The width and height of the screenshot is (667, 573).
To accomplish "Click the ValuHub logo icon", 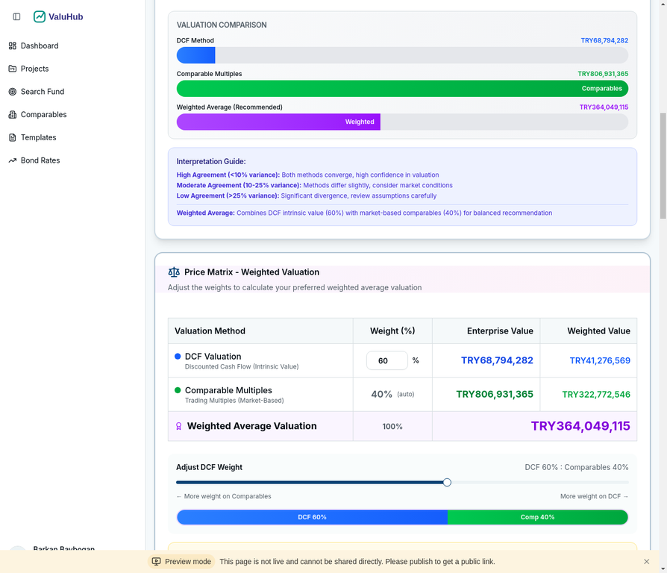I will 40,16.
